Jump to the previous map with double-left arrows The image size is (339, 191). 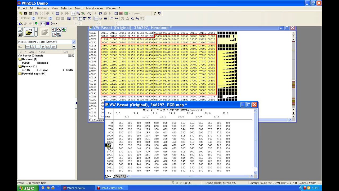pyautogui.click(x=48, y=13)
